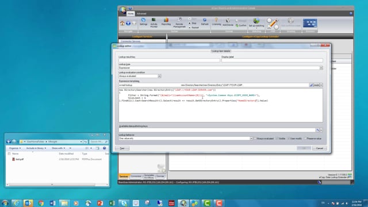Screen dimensions: 368x207
Task: Click Stop in the ribbon
Action: pyautogui.click(x=193, y=23)
